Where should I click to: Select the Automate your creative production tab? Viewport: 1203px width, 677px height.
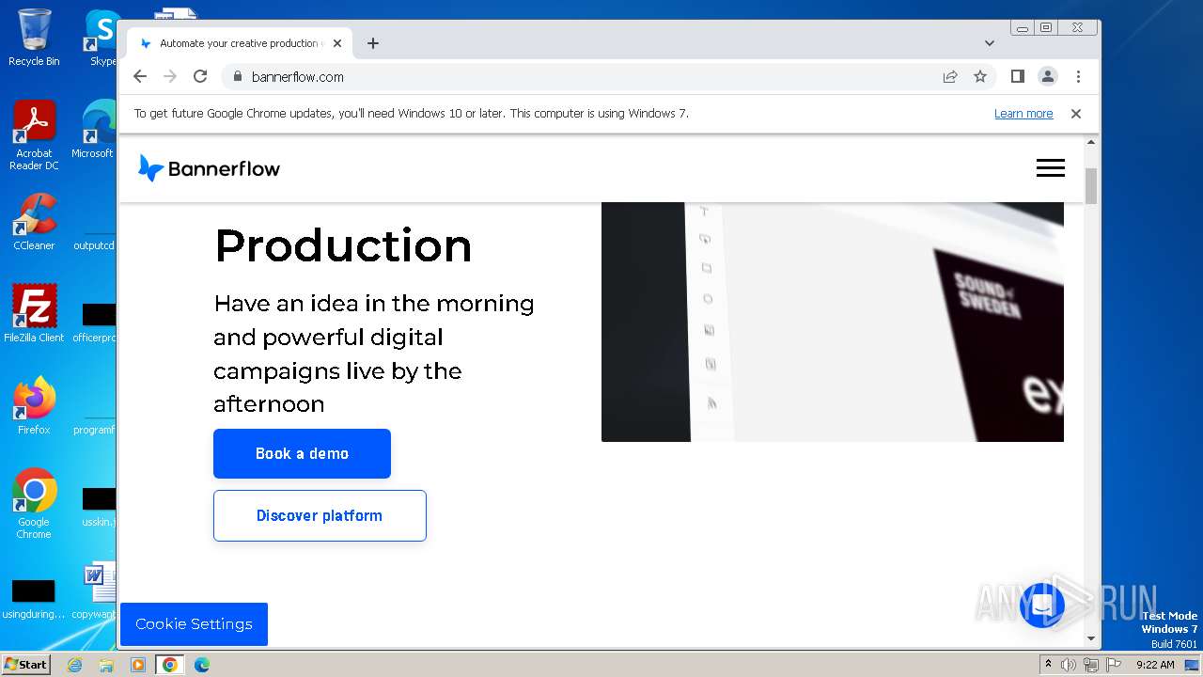(240, 43)
